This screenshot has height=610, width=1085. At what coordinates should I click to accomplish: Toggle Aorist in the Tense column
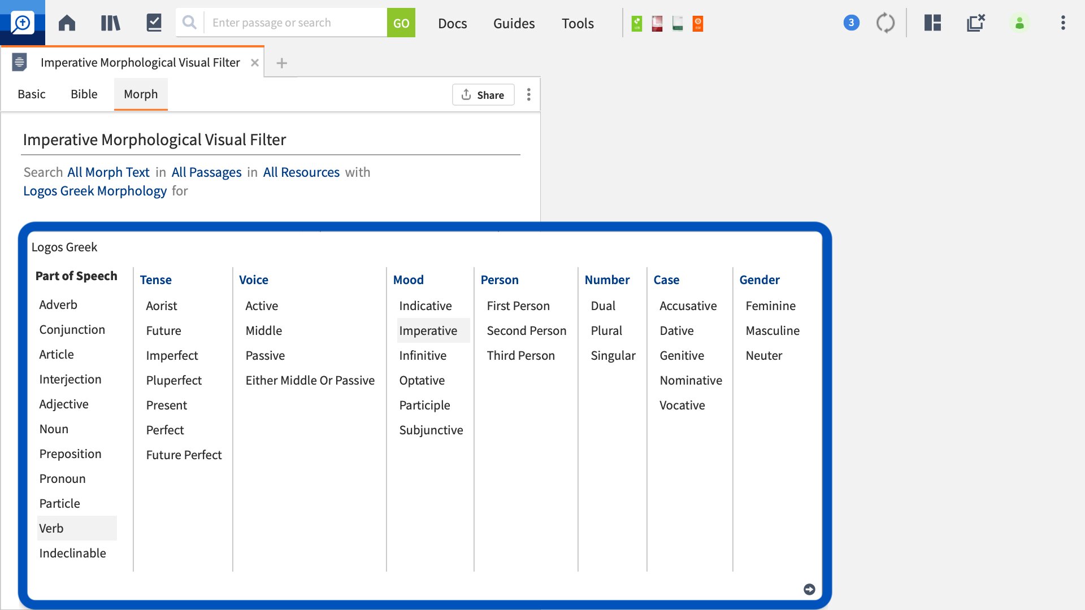pos(162,306)
